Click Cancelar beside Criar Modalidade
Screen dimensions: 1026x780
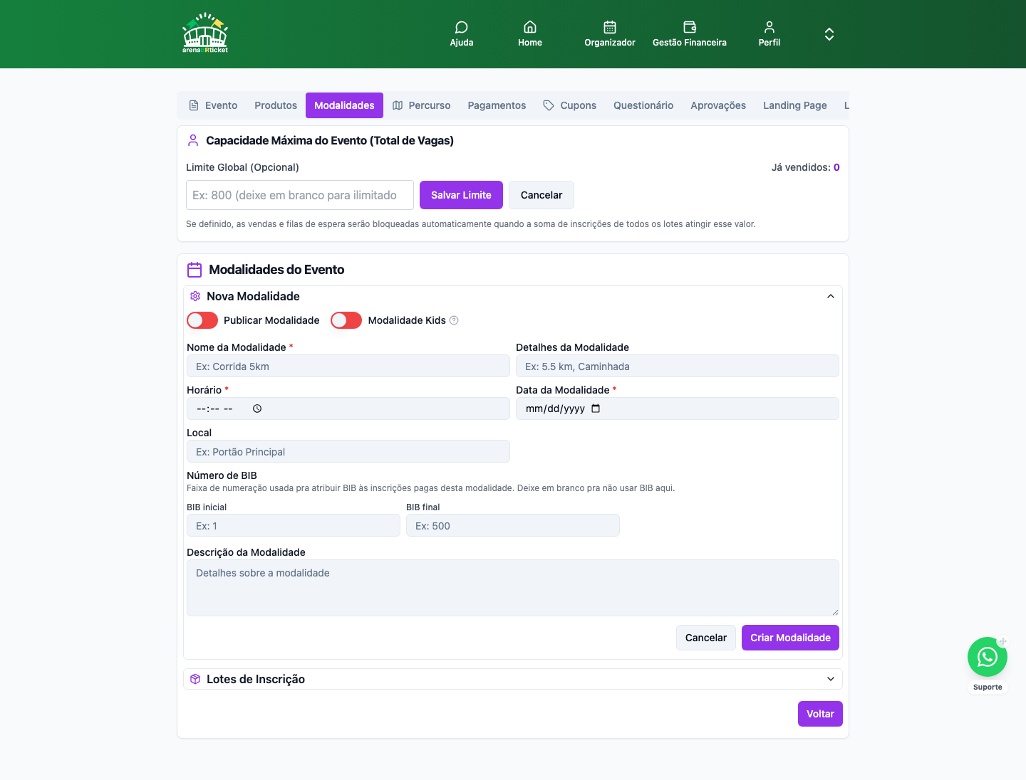(x=706, y=638)
